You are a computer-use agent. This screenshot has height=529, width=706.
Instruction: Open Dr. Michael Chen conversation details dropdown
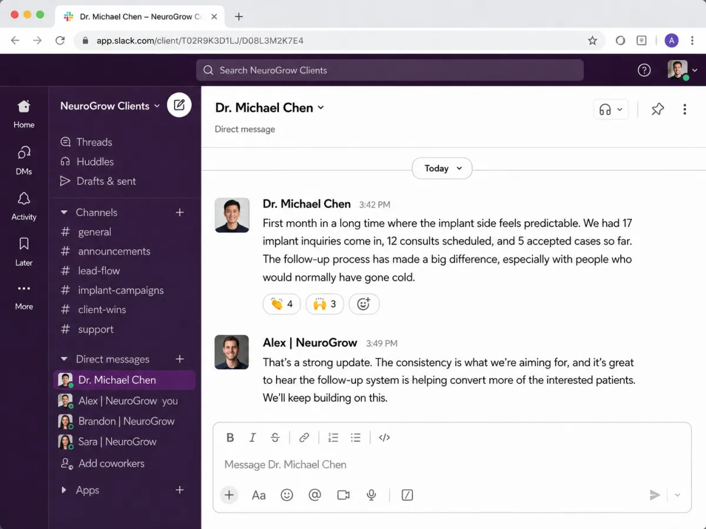coord(270,108)
